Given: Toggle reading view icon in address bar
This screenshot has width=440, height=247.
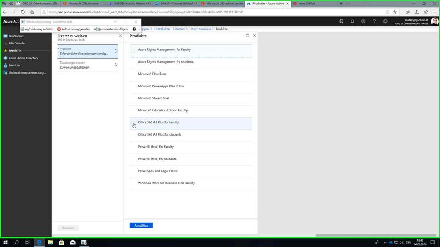Looking at the screenshot, I should click(387, 12).
